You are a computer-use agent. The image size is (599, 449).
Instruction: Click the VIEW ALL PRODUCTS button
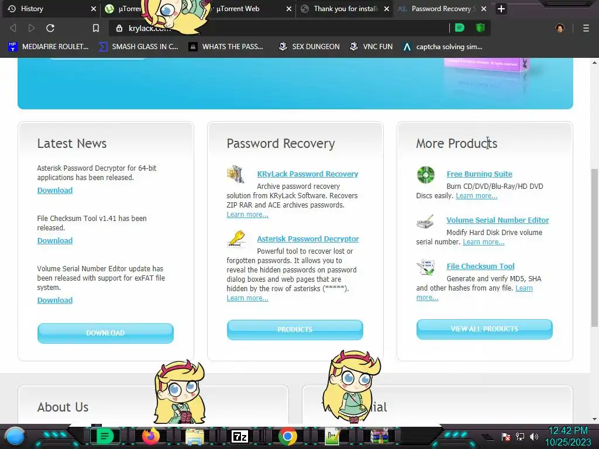click(484, 329)
